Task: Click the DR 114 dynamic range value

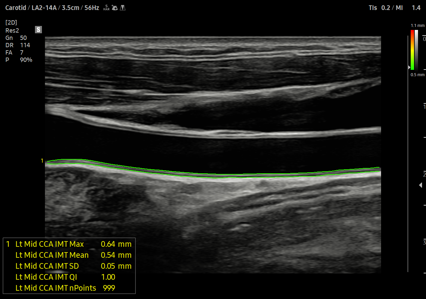Action: tap(18, 45)
